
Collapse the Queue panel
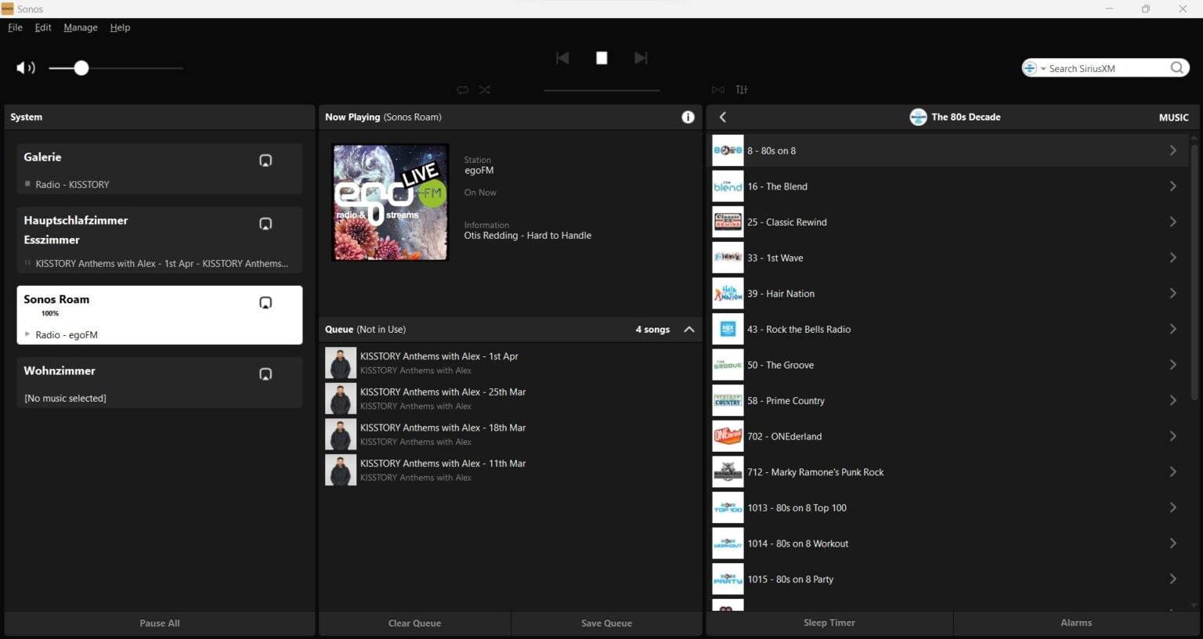coord(688,330)
